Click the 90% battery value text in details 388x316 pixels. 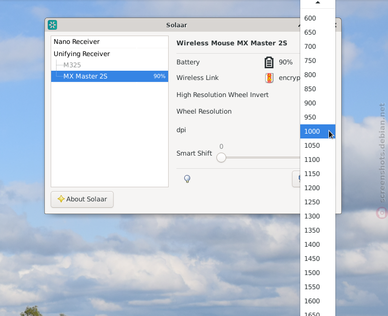286,62
